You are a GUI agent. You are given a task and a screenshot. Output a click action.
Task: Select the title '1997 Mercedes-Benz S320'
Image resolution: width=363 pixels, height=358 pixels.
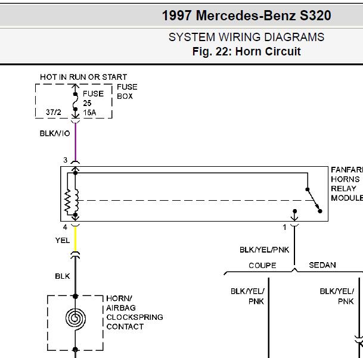tap(247, 15)
